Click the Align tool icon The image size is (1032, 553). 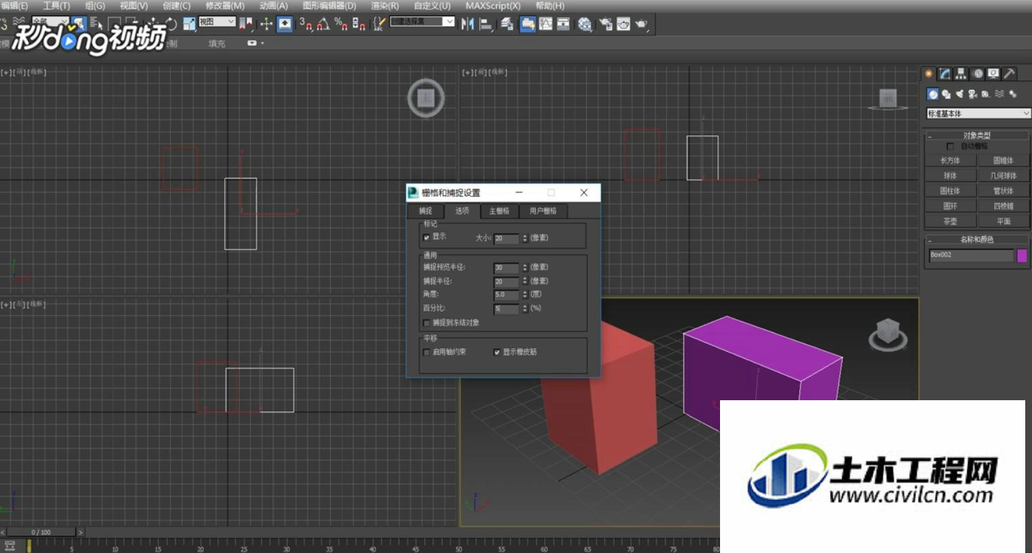486,24
